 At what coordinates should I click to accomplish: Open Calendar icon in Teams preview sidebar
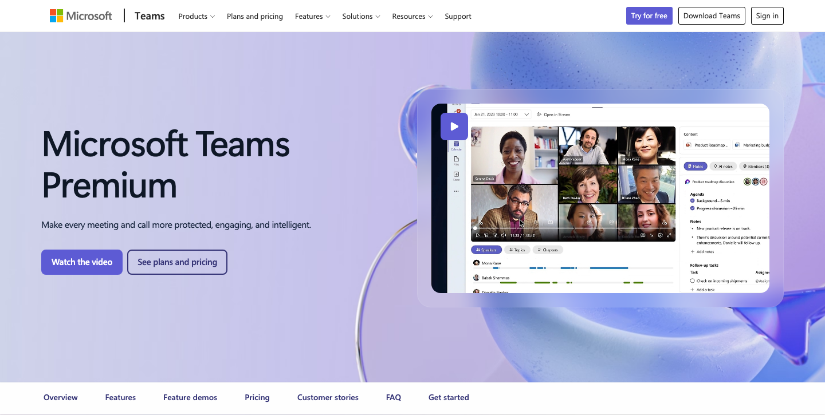457,145
